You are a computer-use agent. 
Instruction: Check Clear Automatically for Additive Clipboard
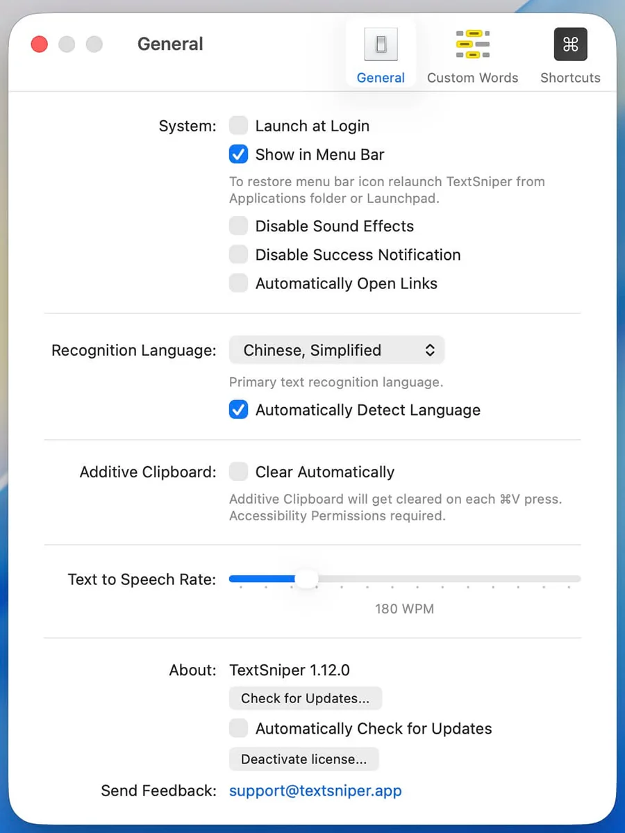click(238, 472)
